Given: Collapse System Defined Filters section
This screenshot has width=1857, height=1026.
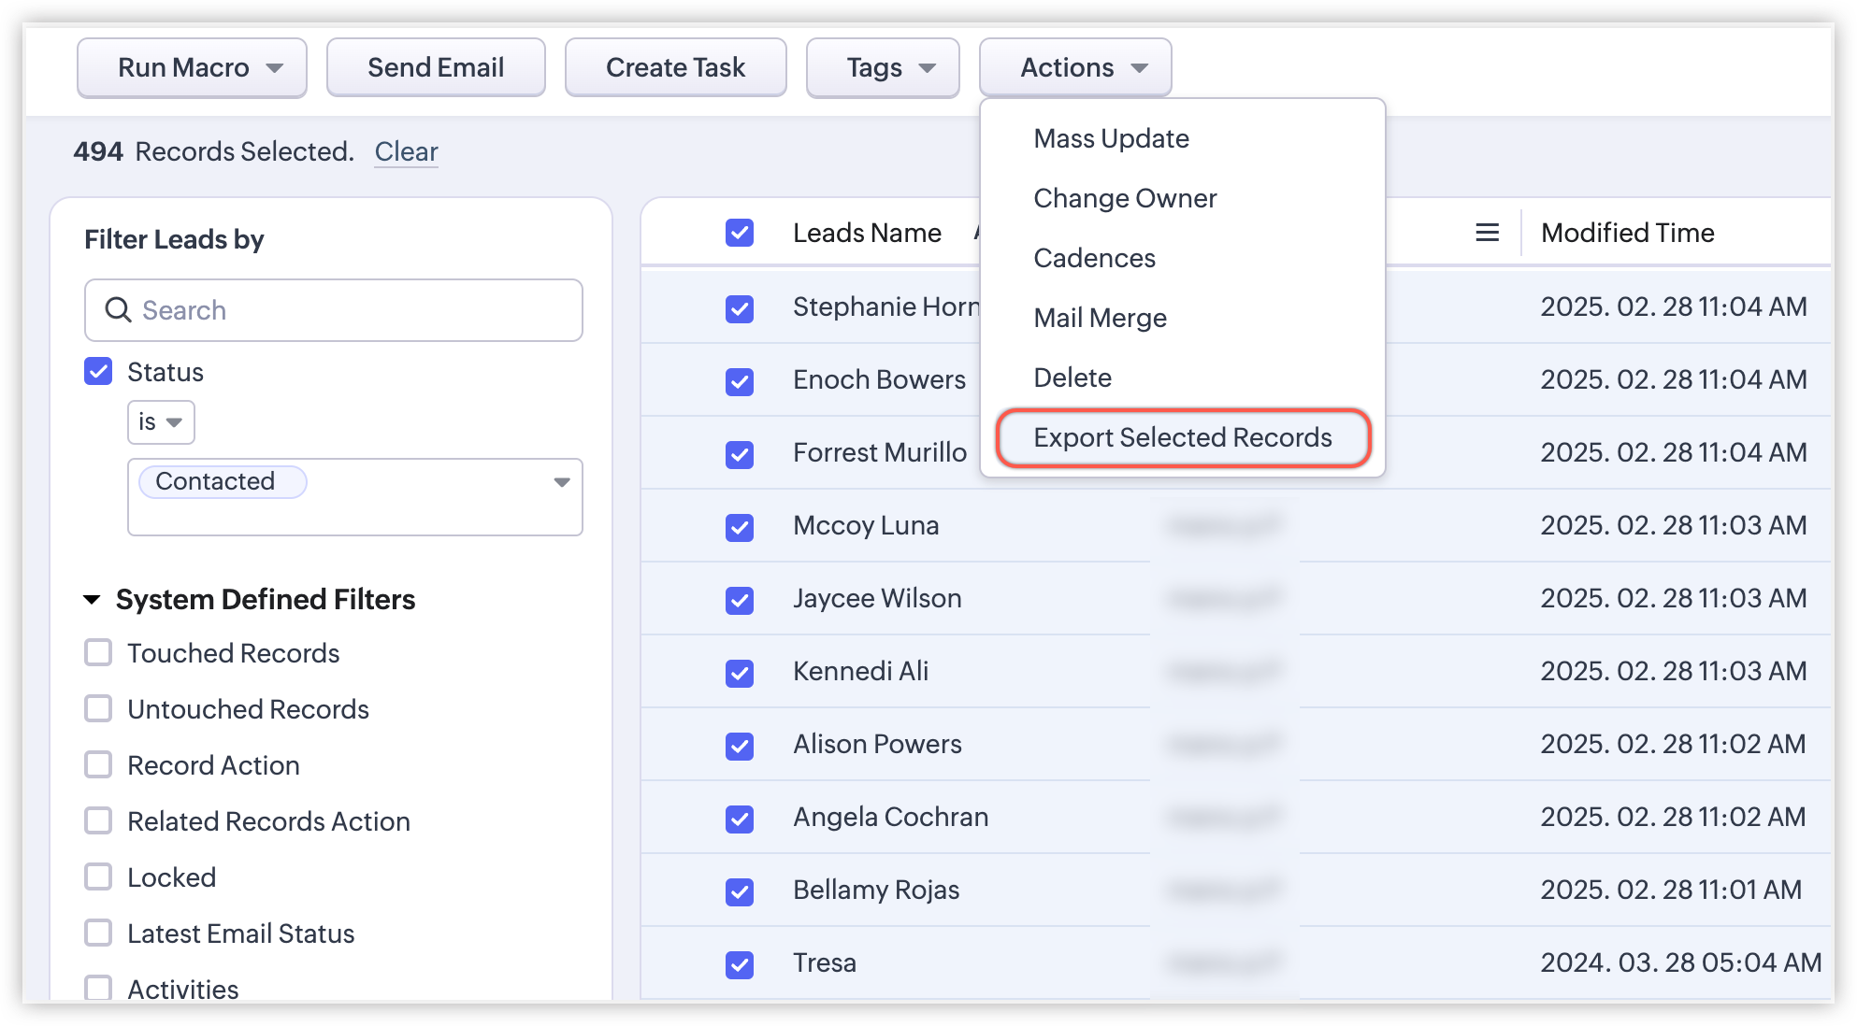Looking at the screenshot, I should click(x=92, y=600).
